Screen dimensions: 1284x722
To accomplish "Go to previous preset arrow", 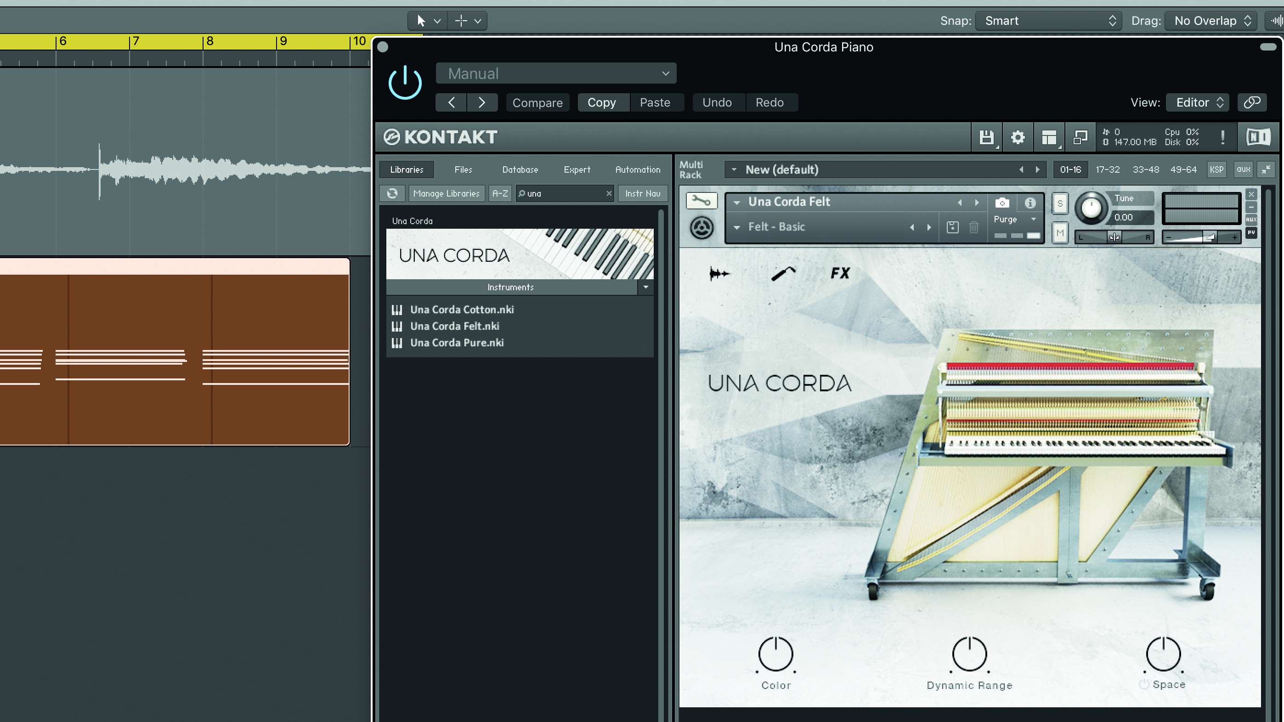I will coord(451,102).
